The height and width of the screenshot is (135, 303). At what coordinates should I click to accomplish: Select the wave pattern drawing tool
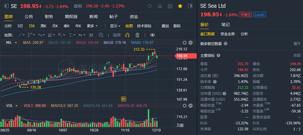coord(40,35)
